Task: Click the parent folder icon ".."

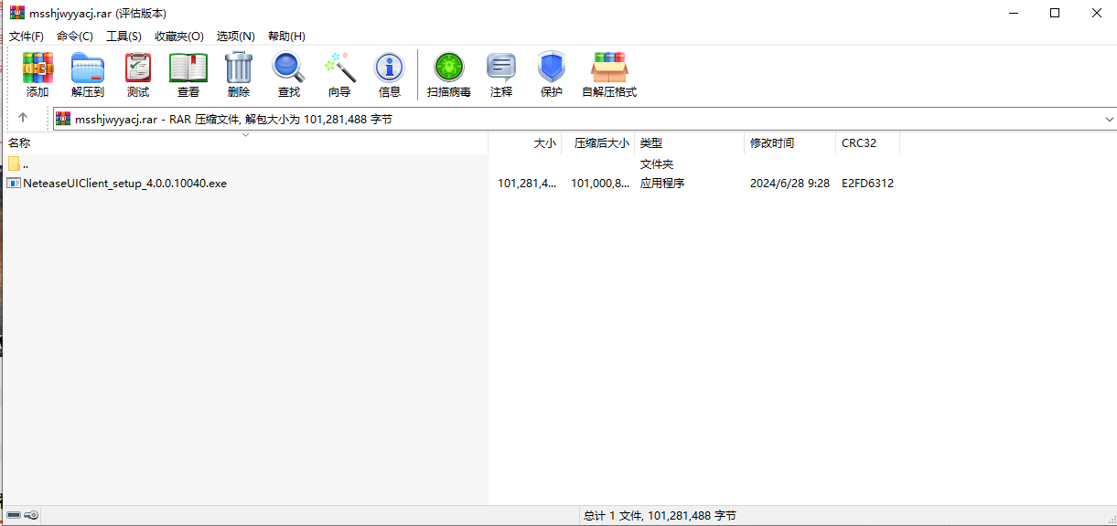Action: coord(14,164)
